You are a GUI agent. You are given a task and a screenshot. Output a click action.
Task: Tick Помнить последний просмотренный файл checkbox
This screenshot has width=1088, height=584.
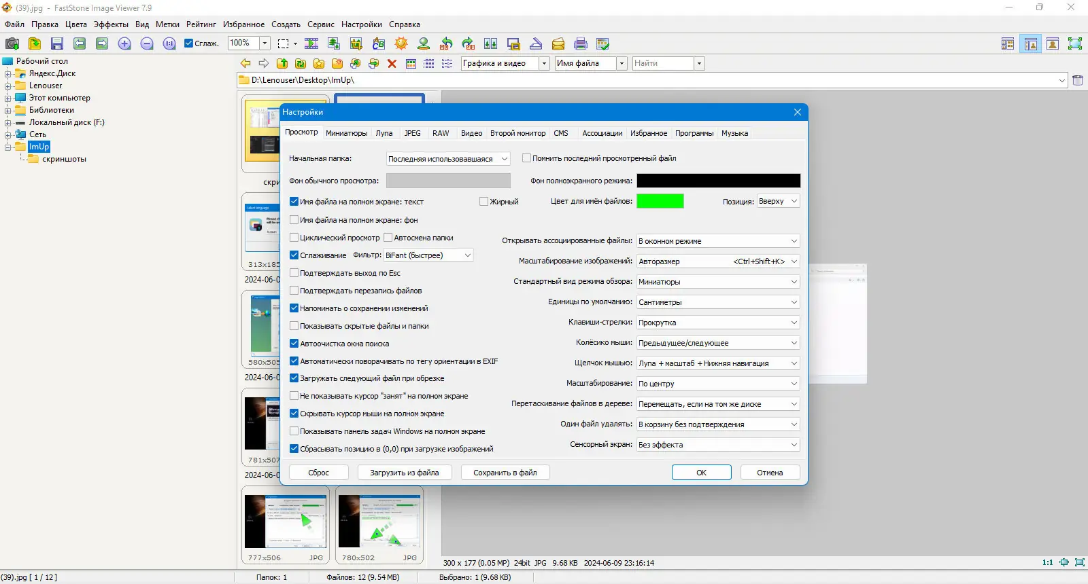coord(526,158)
